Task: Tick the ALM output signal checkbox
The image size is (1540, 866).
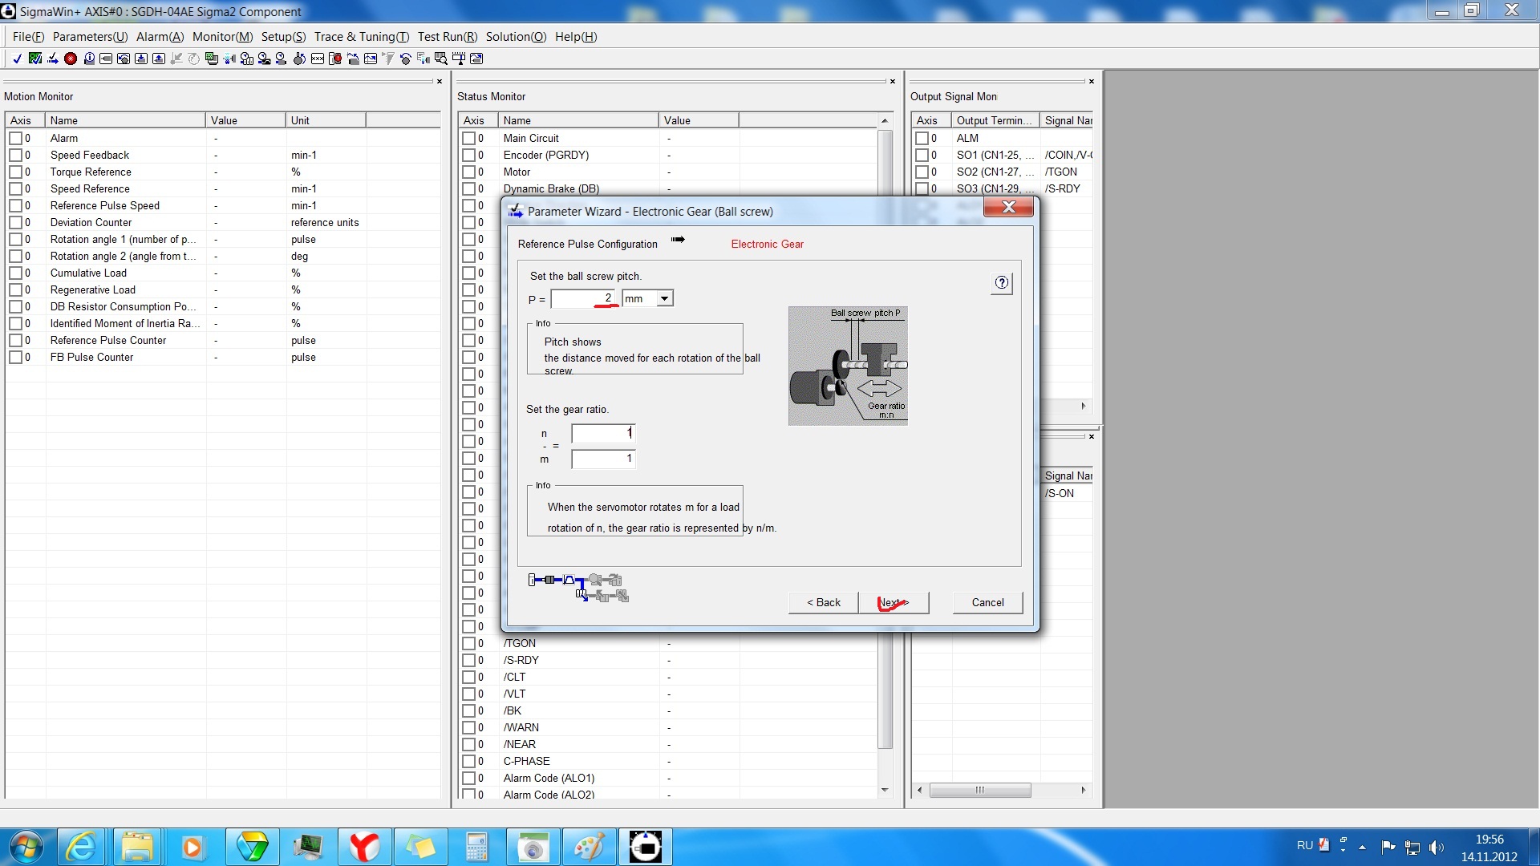Action: tap(922, 139)
